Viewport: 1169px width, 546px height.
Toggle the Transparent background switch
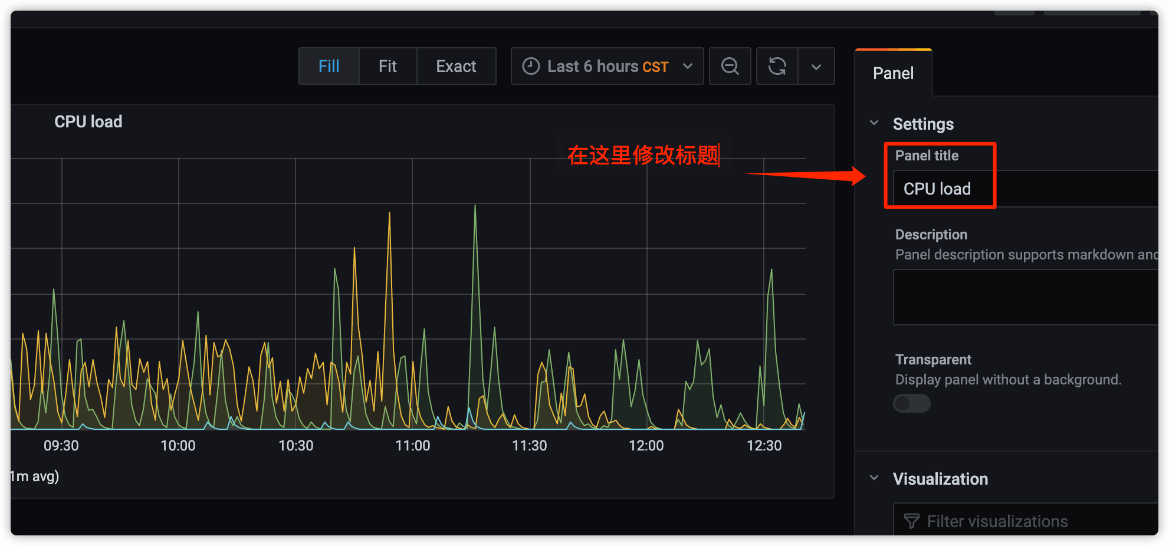(911, 403)
